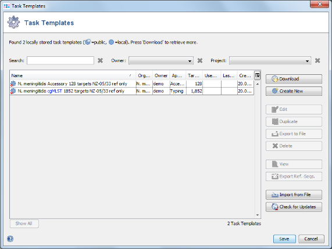Sort by the Cre... column header

(x=245, y=75)
